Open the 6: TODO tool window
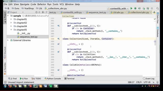Image resolution: width=163 pixels, height=91 pixels. click(x=36, y=79)
